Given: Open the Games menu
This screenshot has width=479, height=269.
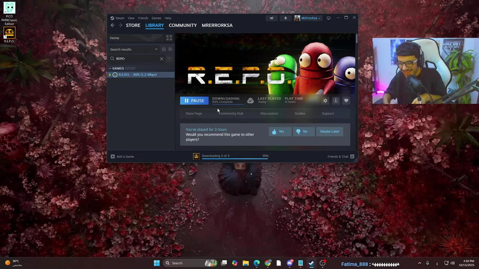Looking at the screenshot, I should click(156, 18).
